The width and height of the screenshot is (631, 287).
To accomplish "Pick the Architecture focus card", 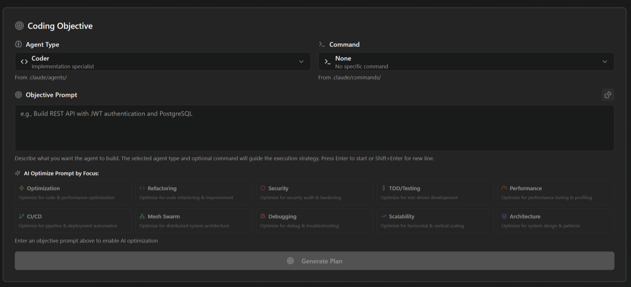I will [556, 220].
